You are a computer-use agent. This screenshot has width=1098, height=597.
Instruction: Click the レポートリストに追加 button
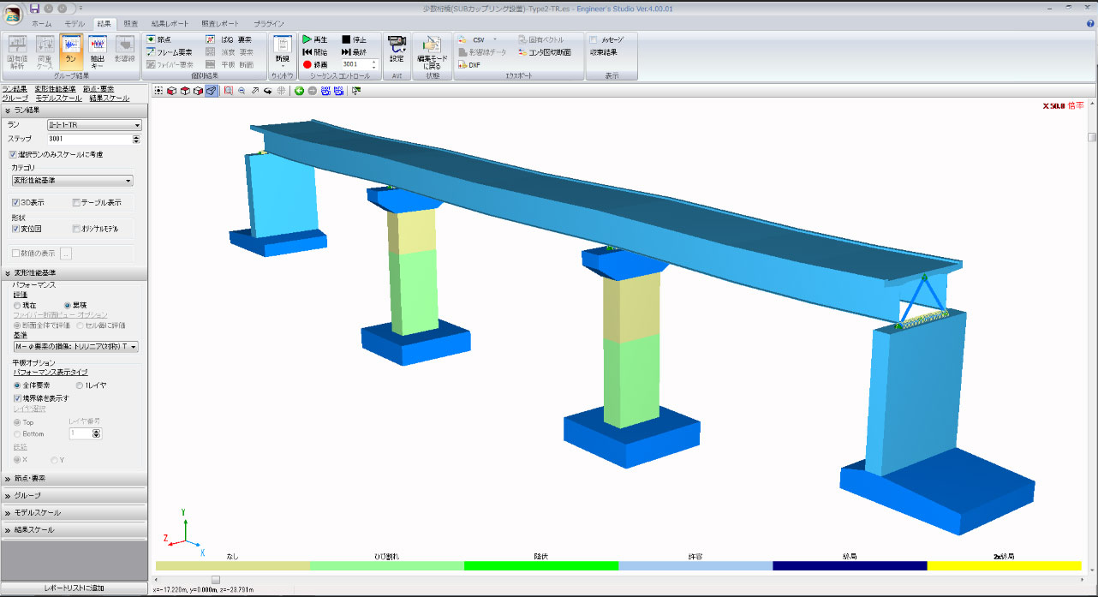pos(74,588)
